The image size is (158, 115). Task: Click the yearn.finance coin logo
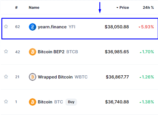click(x=33, y=27)
